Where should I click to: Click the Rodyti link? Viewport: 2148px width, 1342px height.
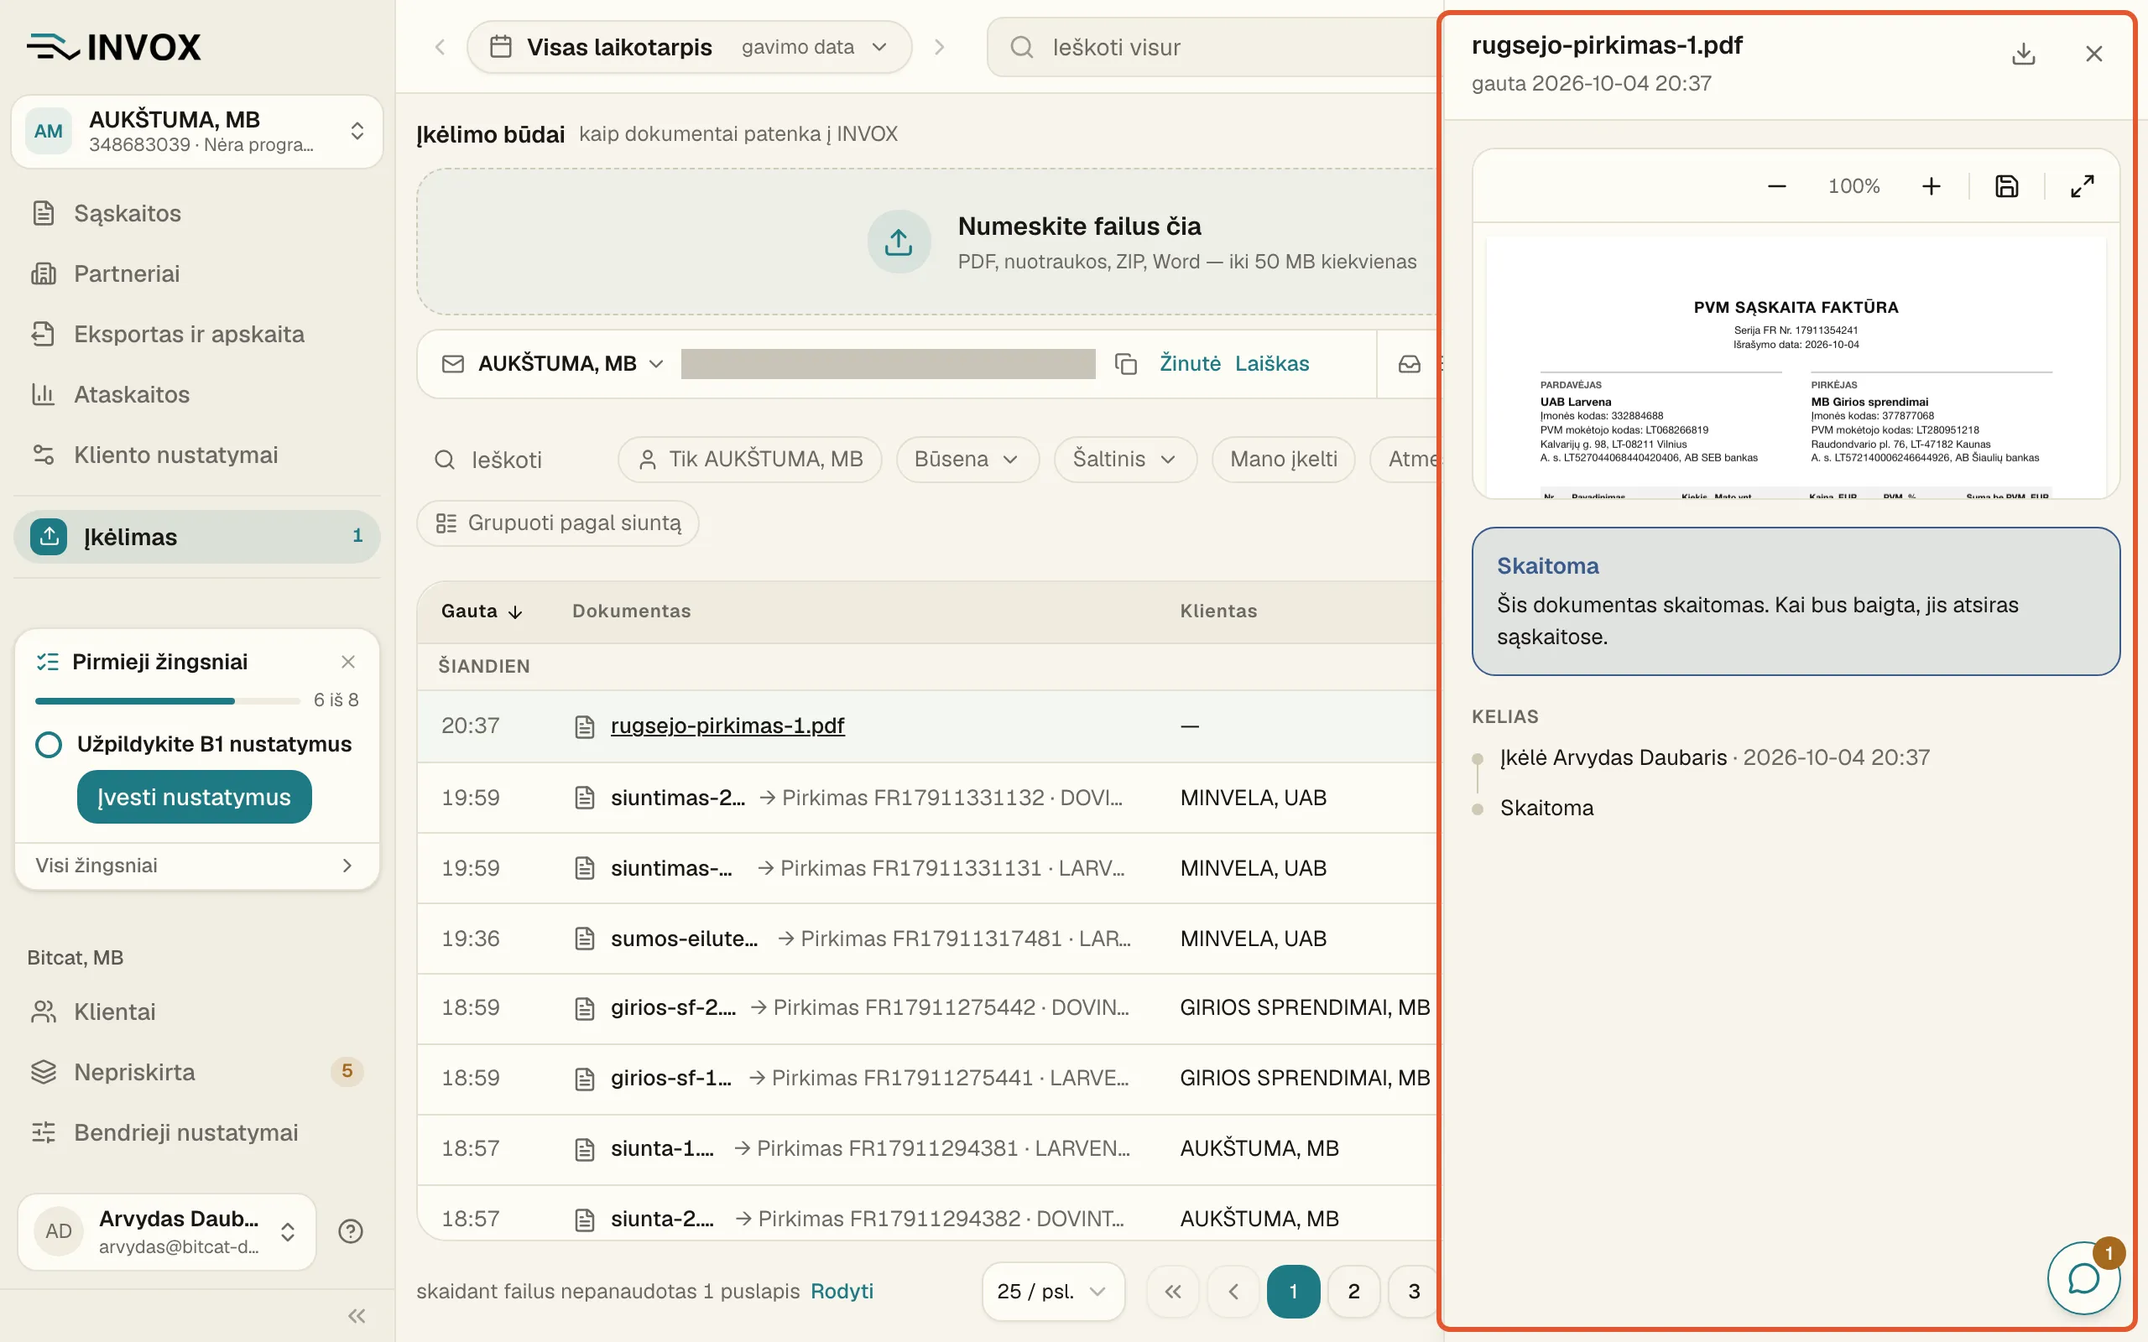click(x=842, y=1292)
